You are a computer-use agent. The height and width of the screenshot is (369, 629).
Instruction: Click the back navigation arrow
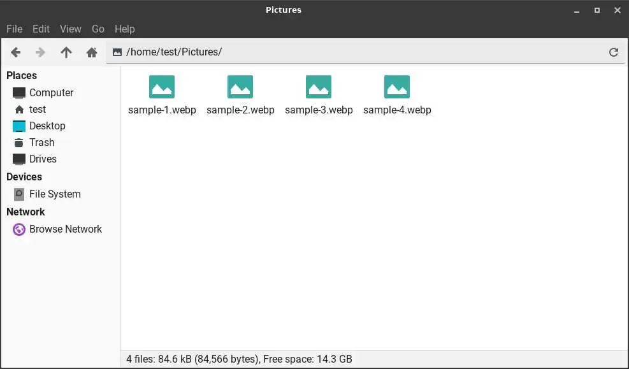[x=15, y=52]
